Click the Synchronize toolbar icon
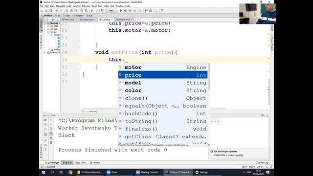This screenshot has width=313, height=176. pos(51,11)
